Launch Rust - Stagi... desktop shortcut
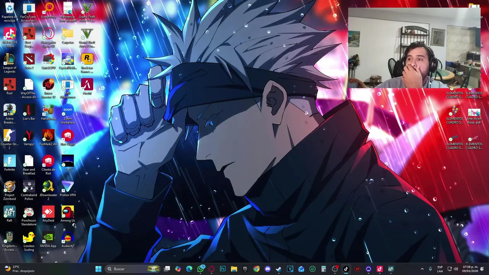Screen dimensions: 489x275 (29, 37)
